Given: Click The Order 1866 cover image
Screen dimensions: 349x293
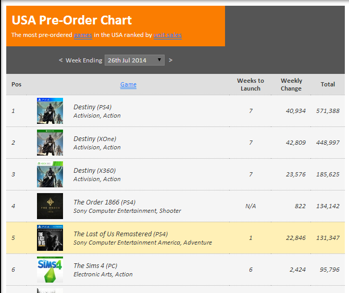Looking at the screenshot, I should pos(50,206).
